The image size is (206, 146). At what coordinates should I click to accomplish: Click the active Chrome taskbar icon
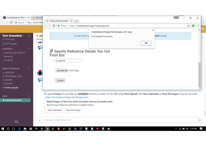tap(47, 129)
